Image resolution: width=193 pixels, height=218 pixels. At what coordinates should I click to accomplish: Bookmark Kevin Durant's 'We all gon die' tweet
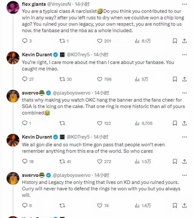[x=175, y=161]
